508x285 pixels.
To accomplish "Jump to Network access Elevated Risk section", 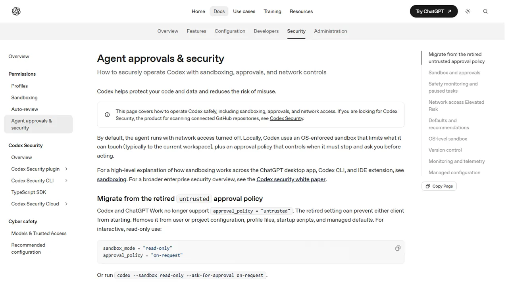I will (x=456, y=106).
